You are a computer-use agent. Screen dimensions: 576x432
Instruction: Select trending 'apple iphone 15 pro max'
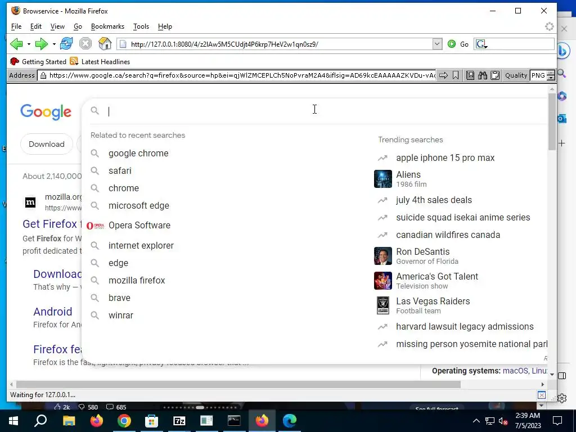[x=445, y=158]
